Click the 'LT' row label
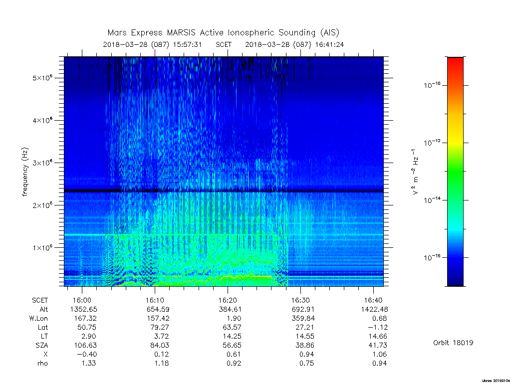Viewport: 511px width, 383px height. (x=44, y=336)
